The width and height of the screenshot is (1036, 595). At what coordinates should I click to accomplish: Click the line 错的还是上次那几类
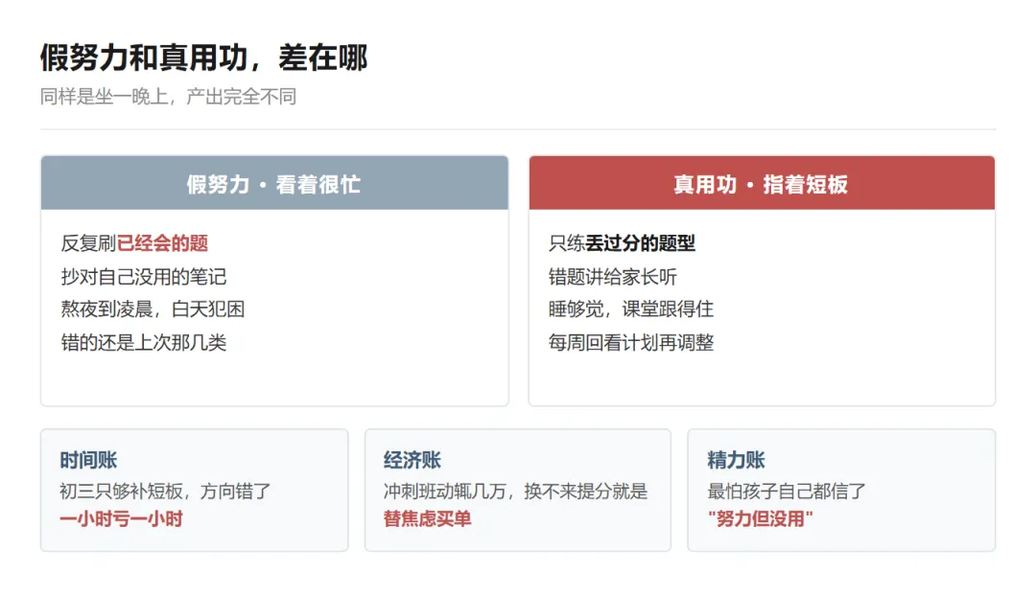pos(144,342)
